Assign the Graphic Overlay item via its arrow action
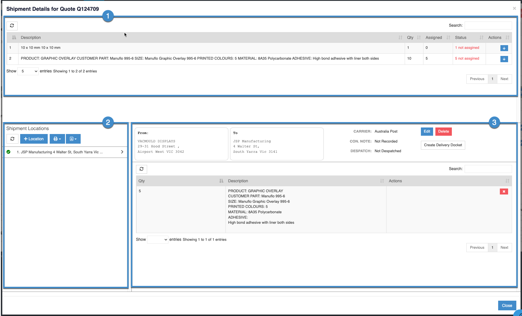The width and height of the screenshot is (522, 316). pos(504,59)
